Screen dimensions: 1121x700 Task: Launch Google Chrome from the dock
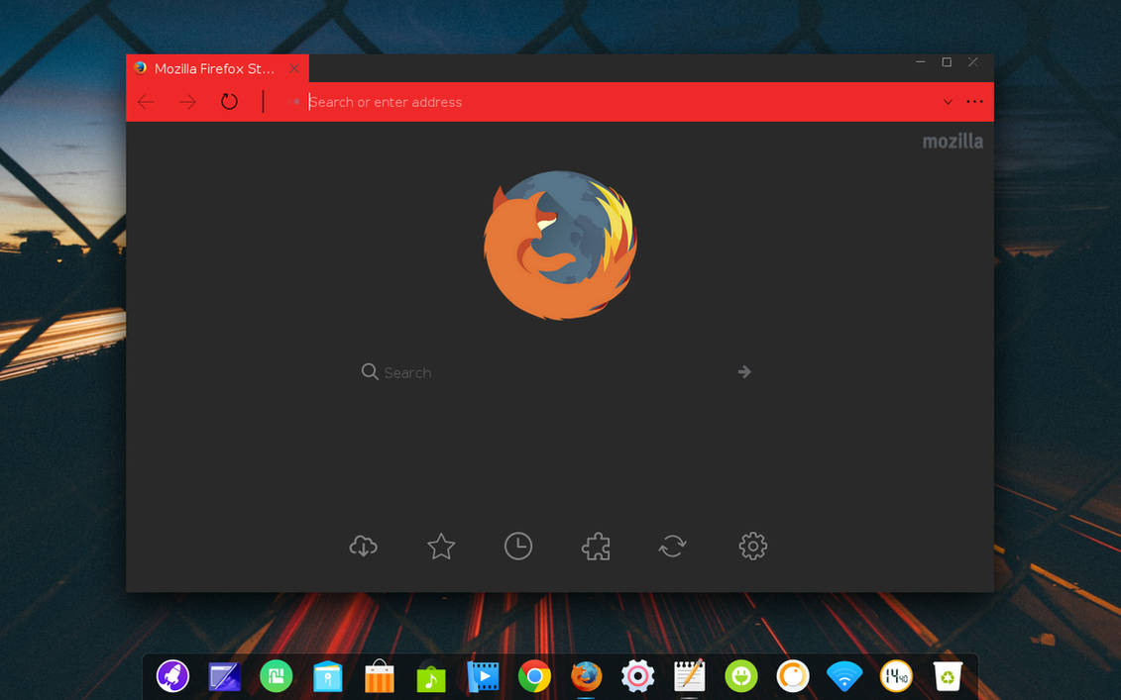[534, 675]
